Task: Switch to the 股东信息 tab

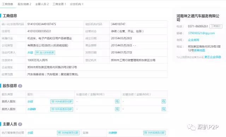Action: coord(24,4)
